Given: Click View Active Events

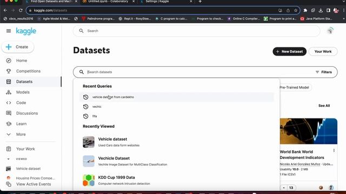Looking at the screenshot, I should pos(34,184).
